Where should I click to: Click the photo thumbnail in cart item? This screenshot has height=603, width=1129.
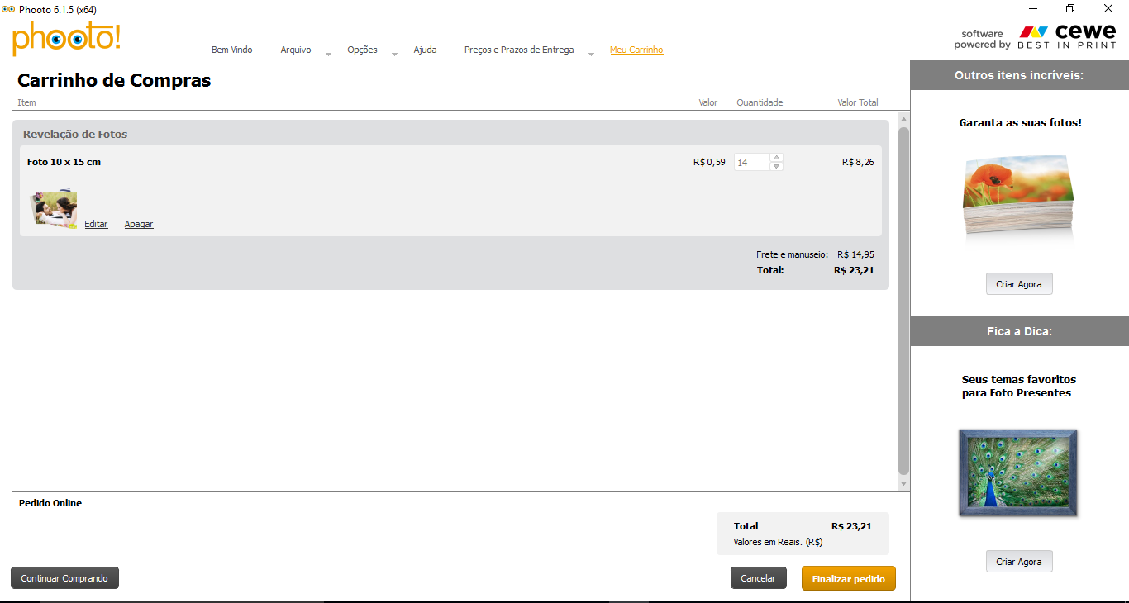pyautogui.click(x=55, y=209)
